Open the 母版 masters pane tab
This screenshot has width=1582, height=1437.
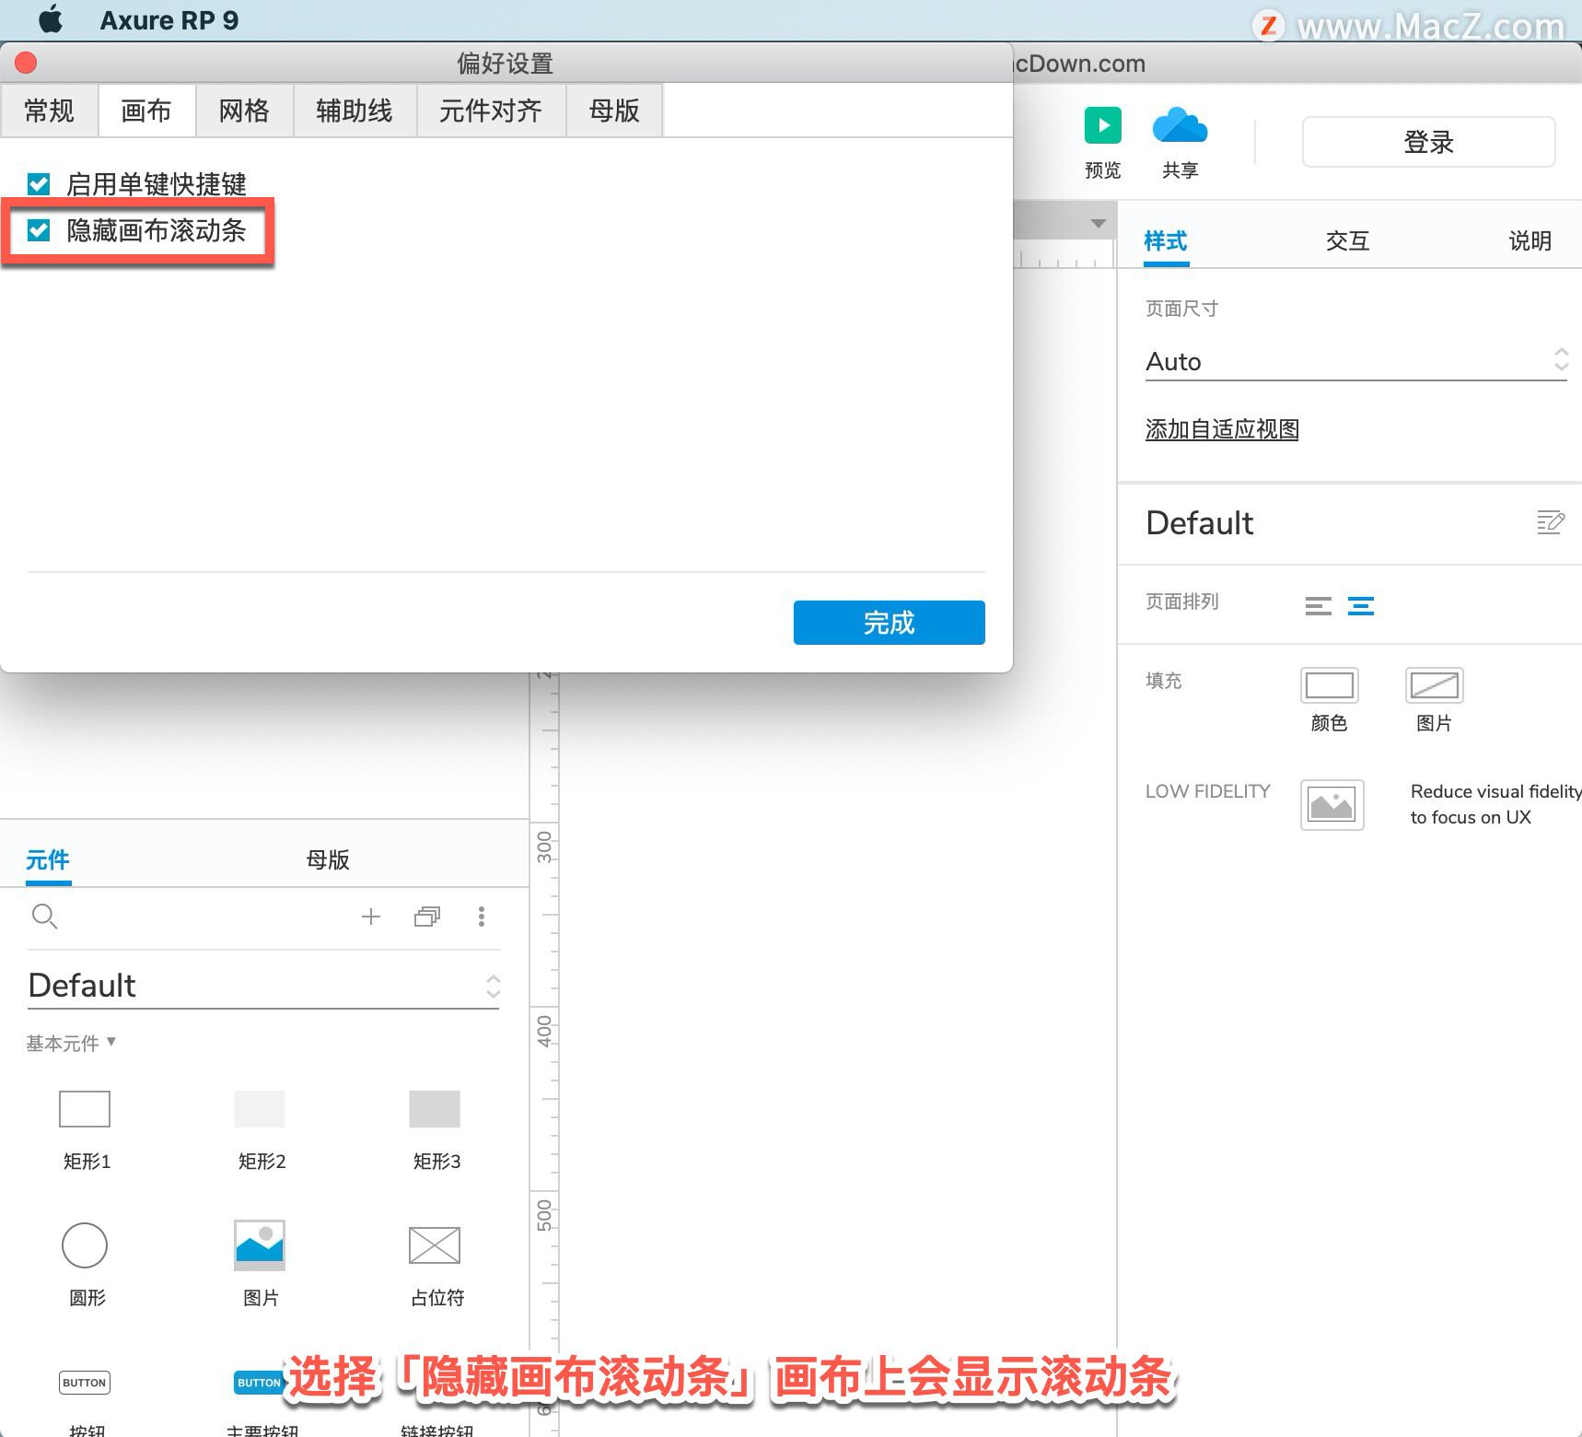[x=328, y=860]
